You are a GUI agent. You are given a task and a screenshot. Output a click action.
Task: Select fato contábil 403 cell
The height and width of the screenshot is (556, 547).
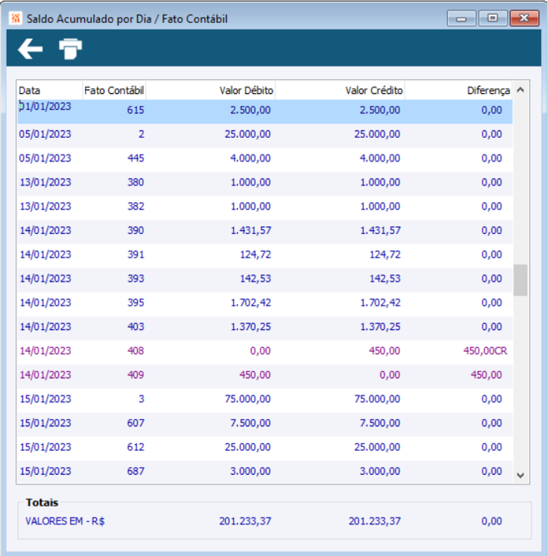tap(136, 326)
